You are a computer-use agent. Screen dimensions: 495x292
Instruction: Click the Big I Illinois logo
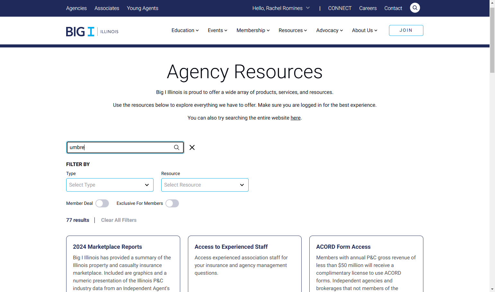click(x=92, y=31)
